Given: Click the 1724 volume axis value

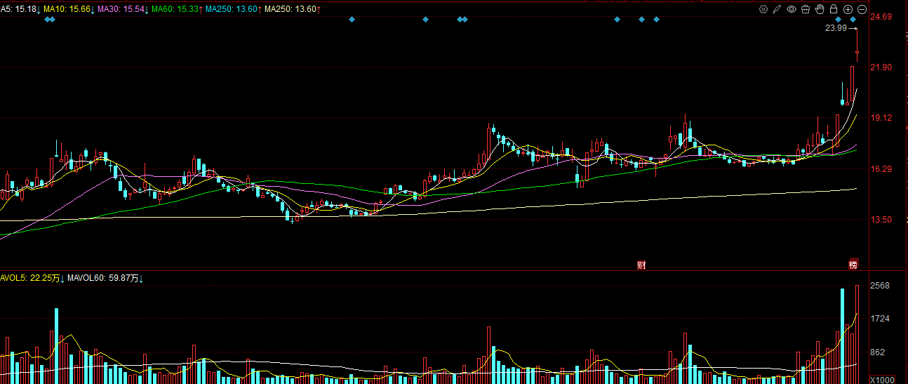Looking at the screenshot, I should point(880,319).
